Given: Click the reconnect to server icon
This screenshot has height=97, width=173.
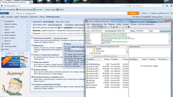Looking at the screenshot, I should pos(117,27).
